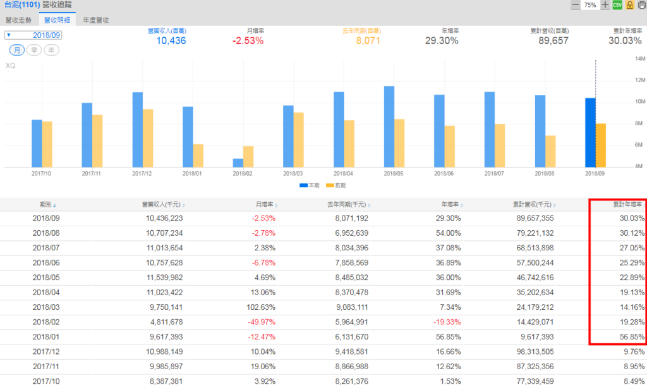Click the yellow unlock padlock icon

630,5
